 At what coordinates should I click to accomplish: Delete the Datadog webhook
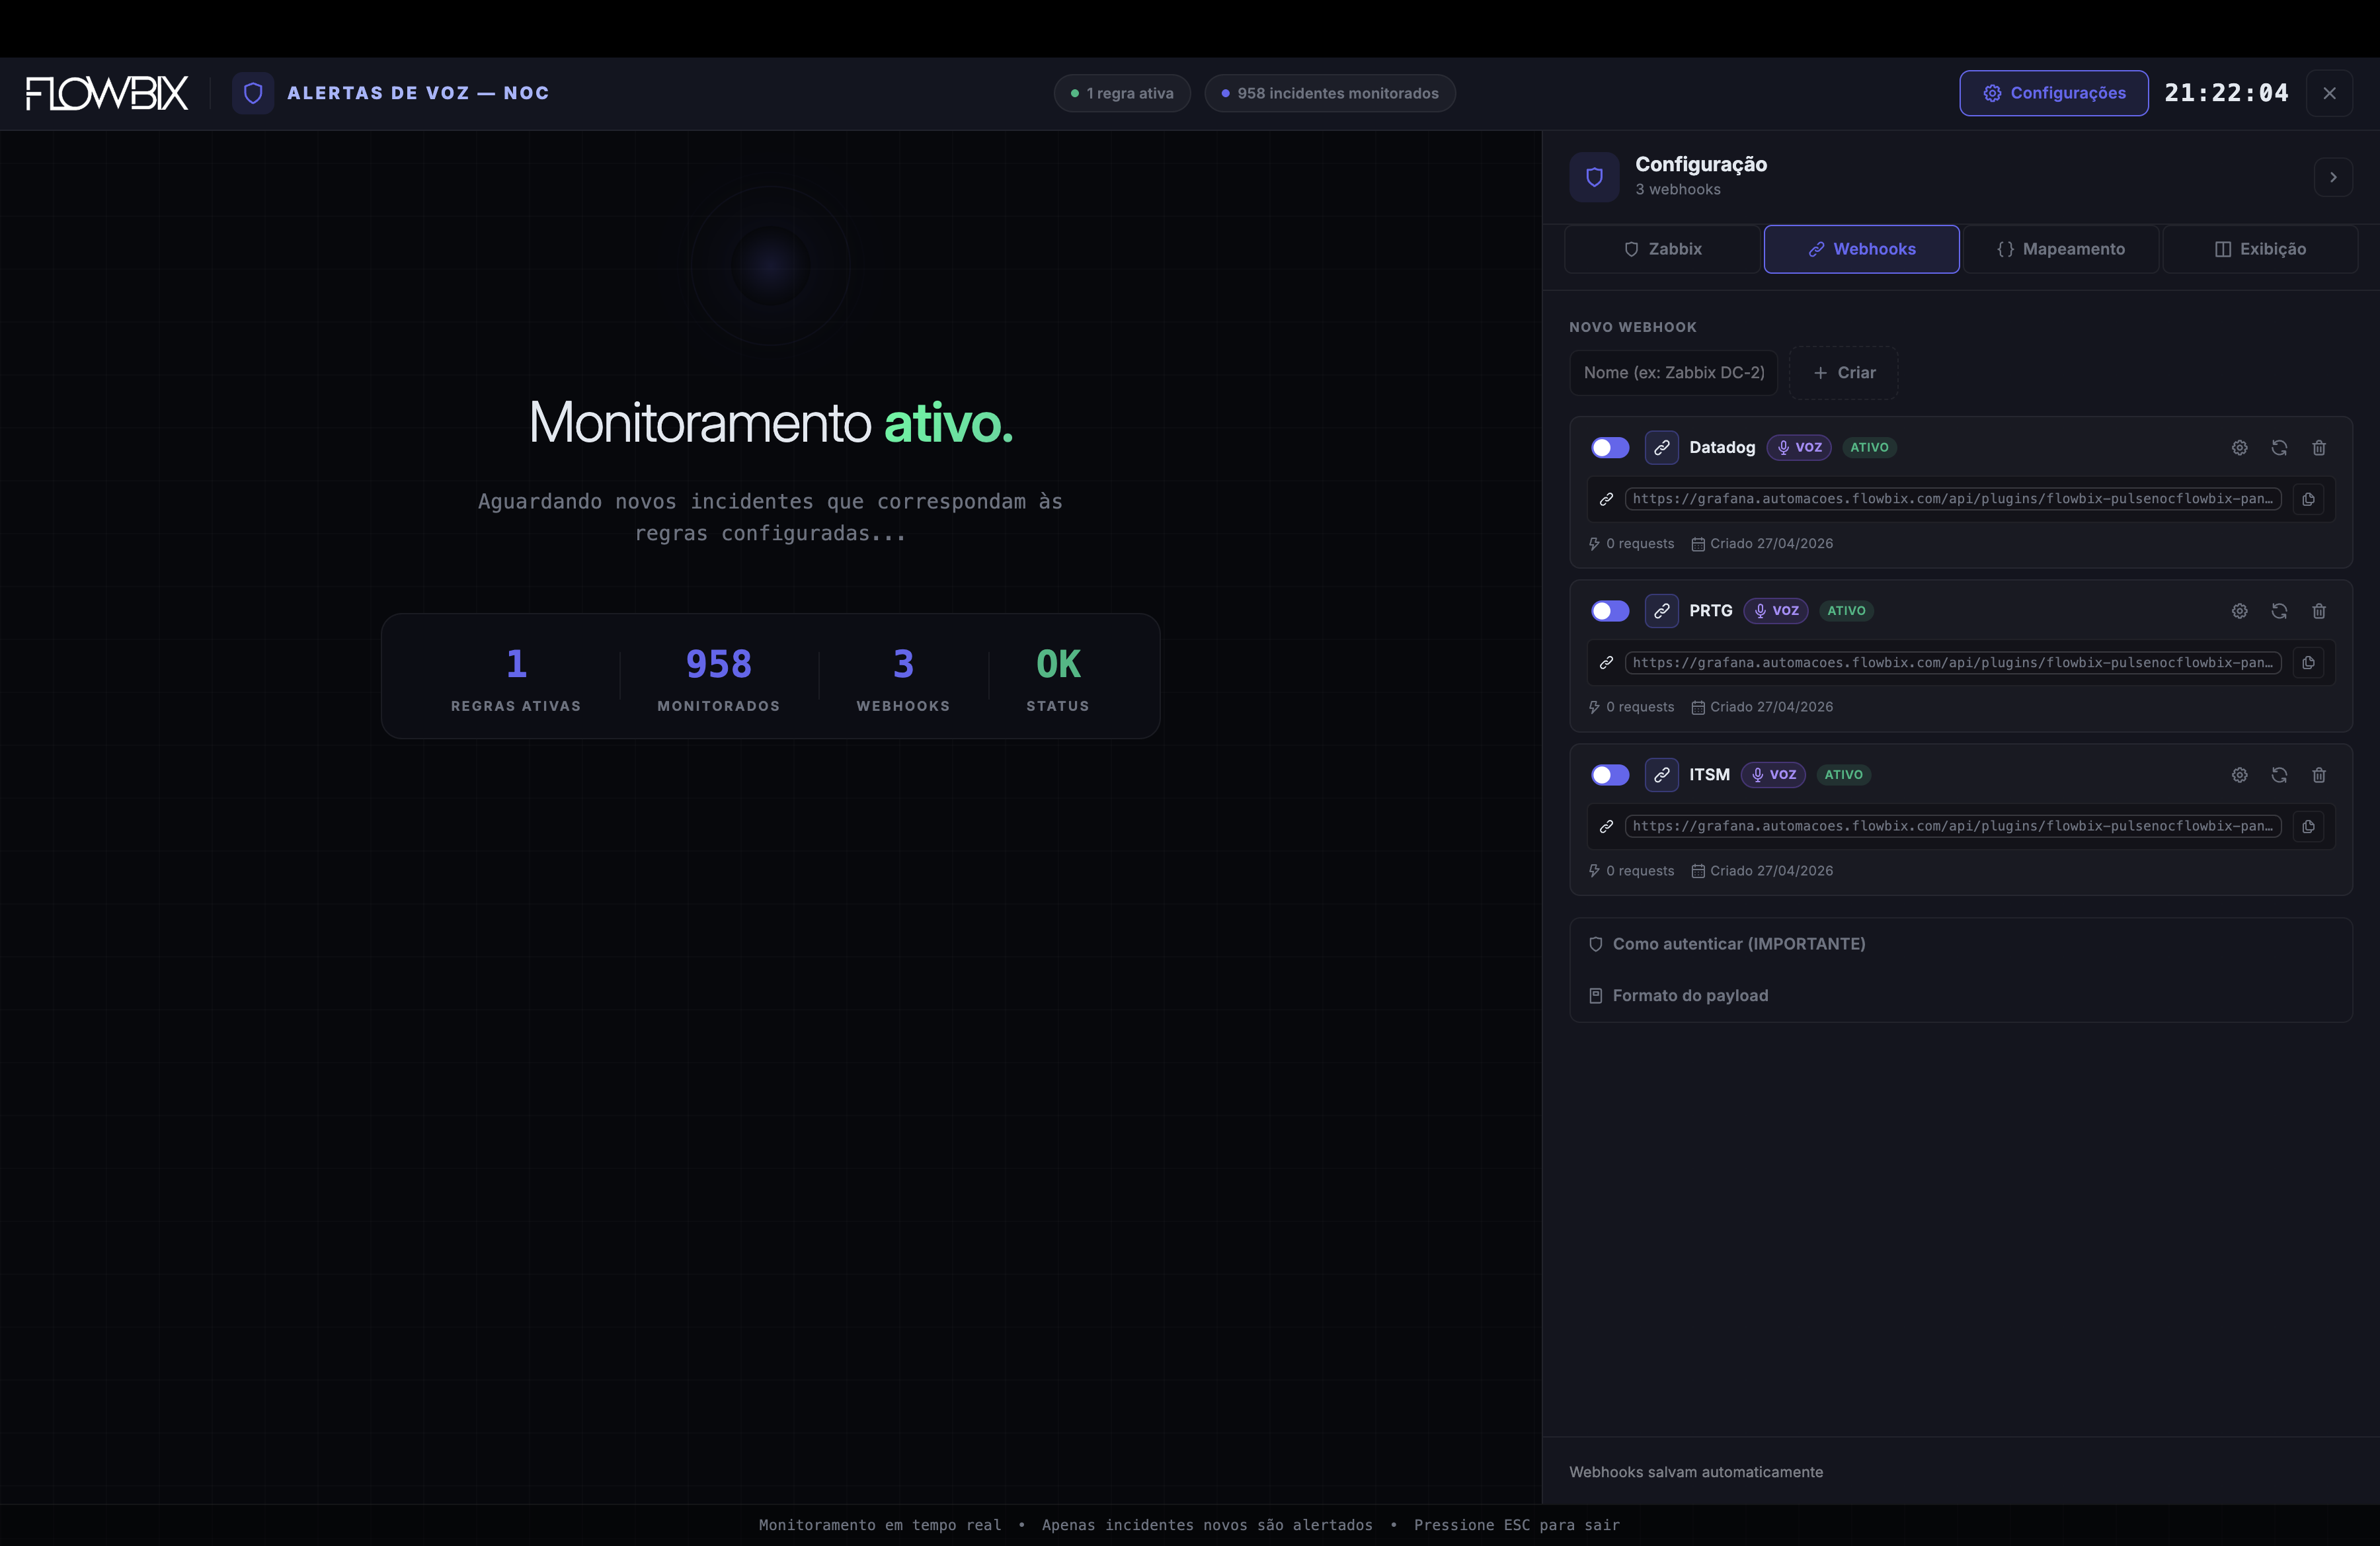pyautogui.click(x=2319, y=448)
